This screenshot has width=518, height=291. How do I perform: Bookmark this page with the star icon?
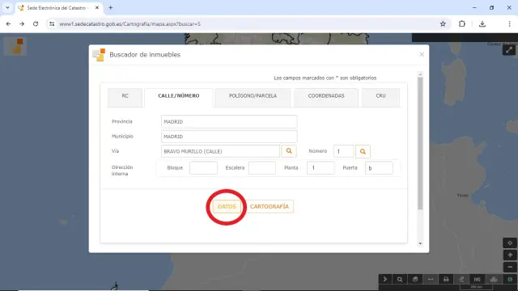[x=443, y=23]
